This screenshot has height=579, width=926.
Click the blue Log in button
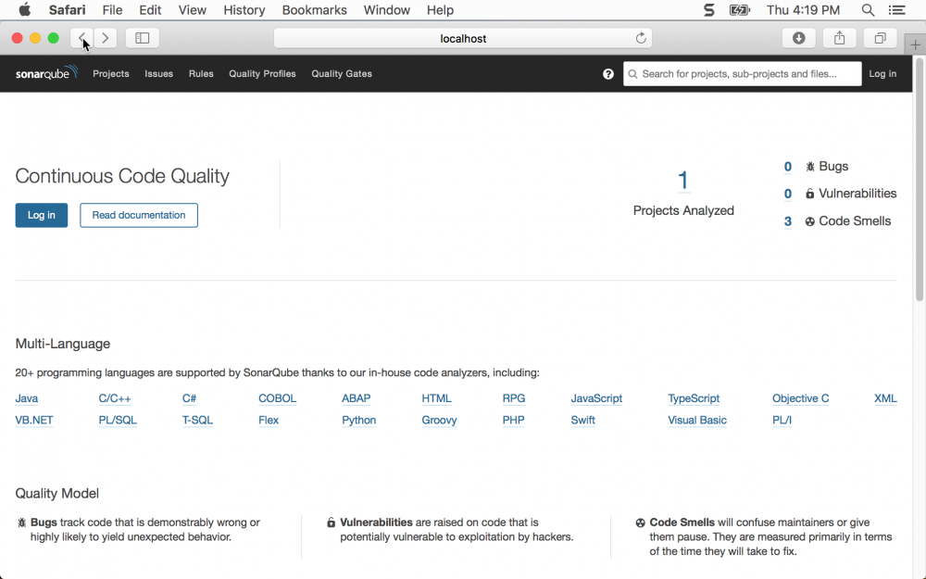[x=41, y=215]
